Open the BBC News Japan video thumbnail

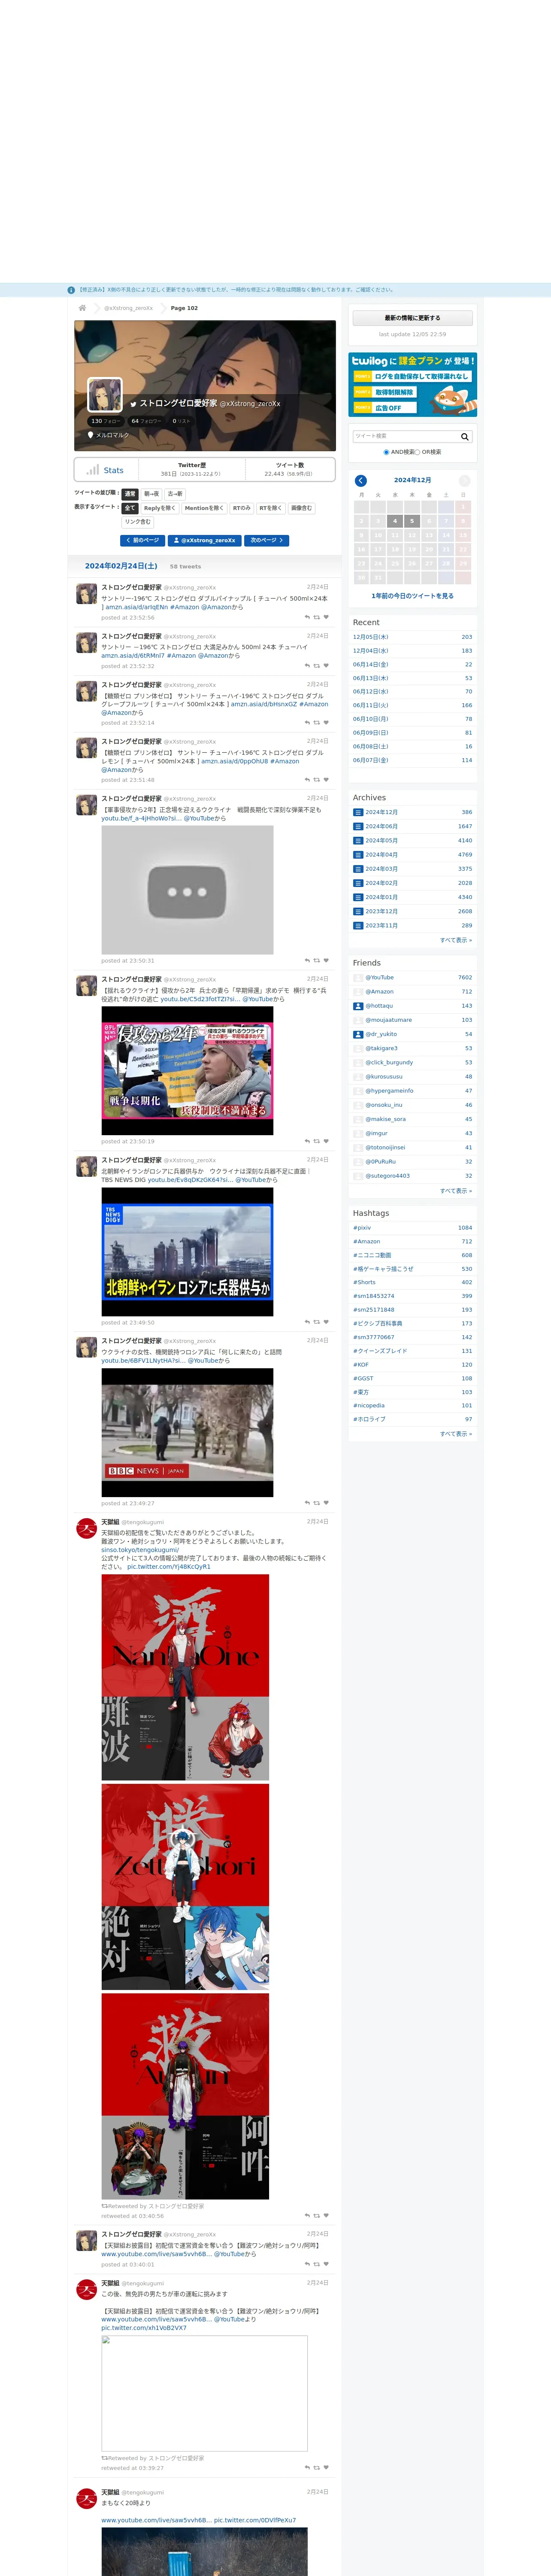187,1433
